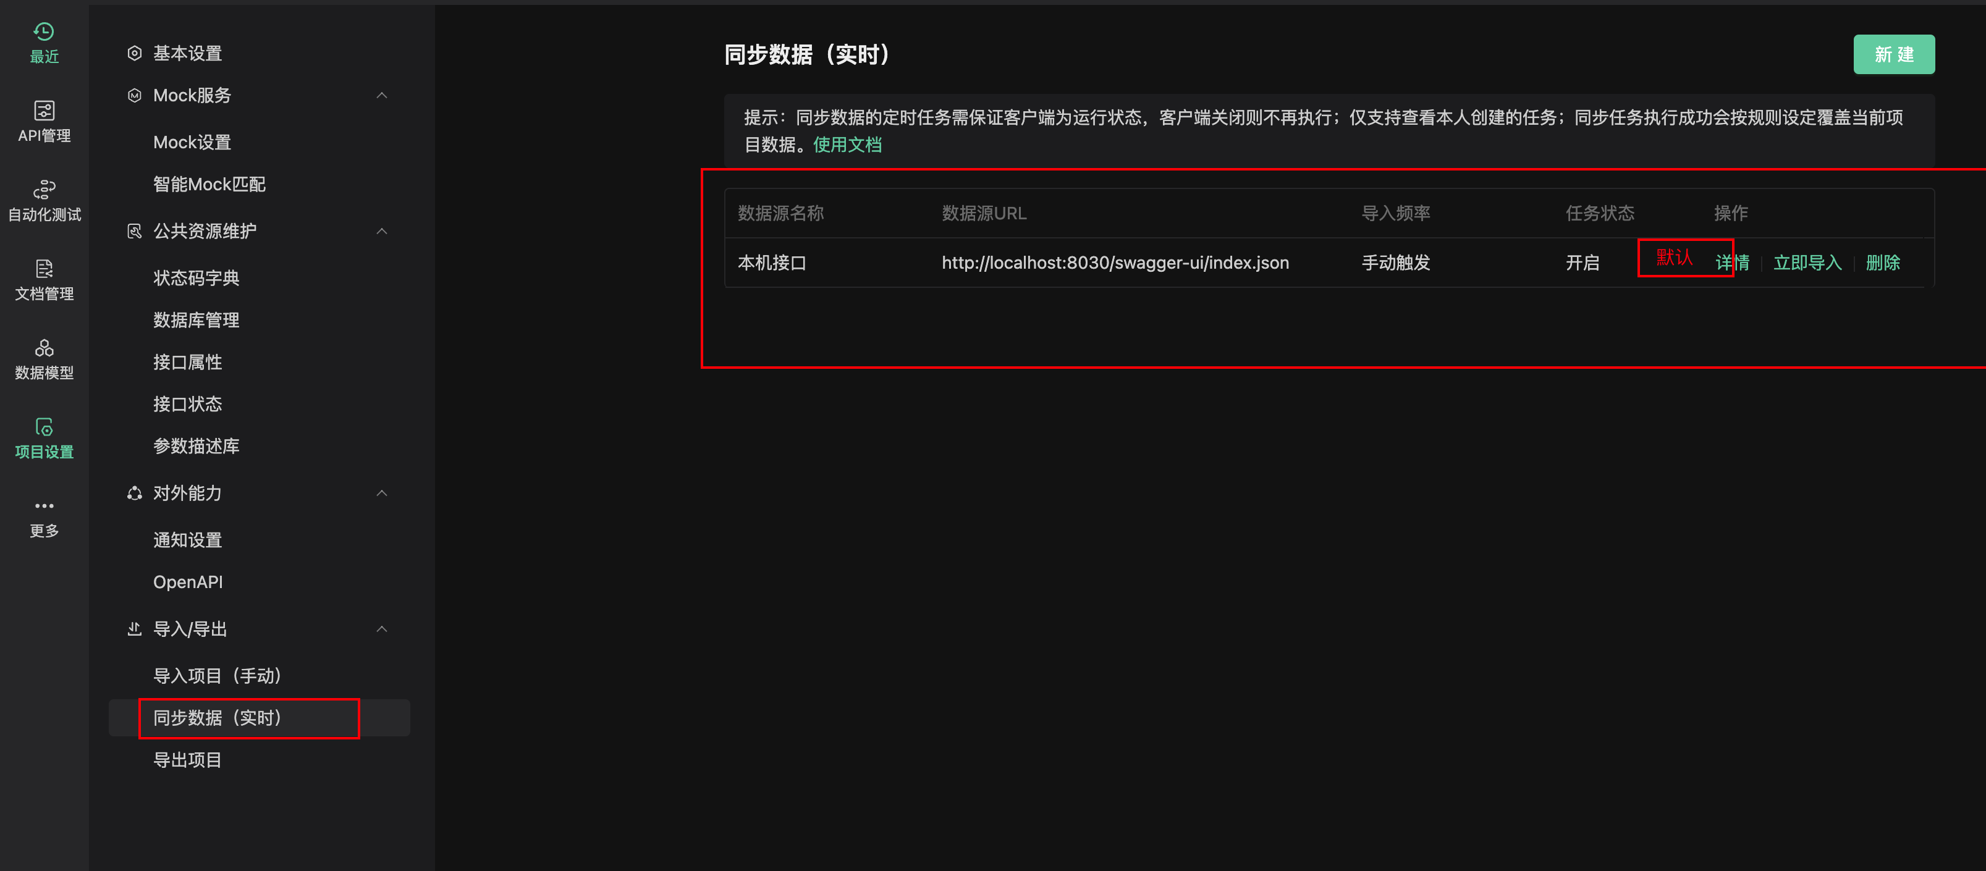
Task: Click the localhost:8030 swagger URL cell
Action: pyautogui.click(x=1115, y=263)
